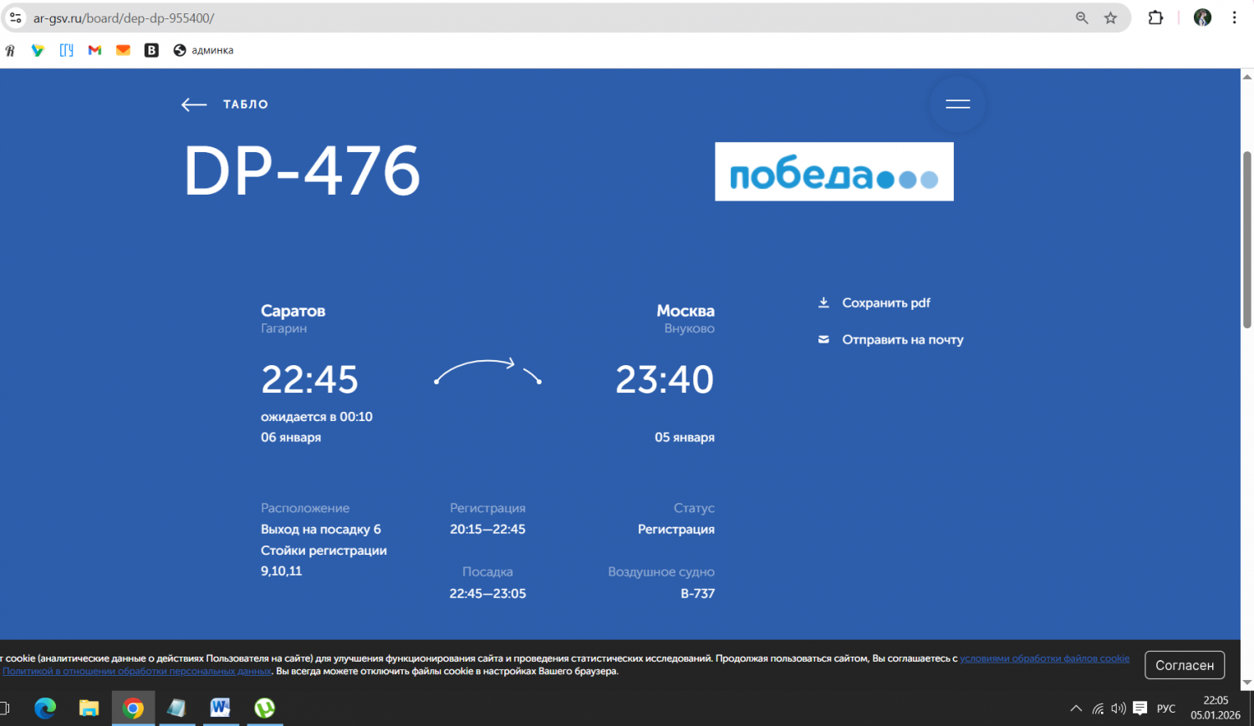
Task: View site information icon beside the URL
Action: [15, 18]
